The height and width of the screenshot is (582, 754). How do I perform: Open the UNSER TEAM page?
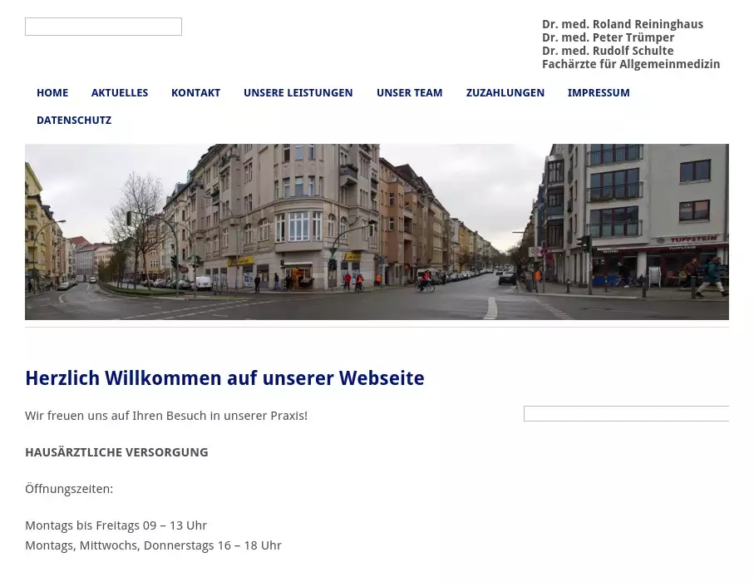click(409, 93)
